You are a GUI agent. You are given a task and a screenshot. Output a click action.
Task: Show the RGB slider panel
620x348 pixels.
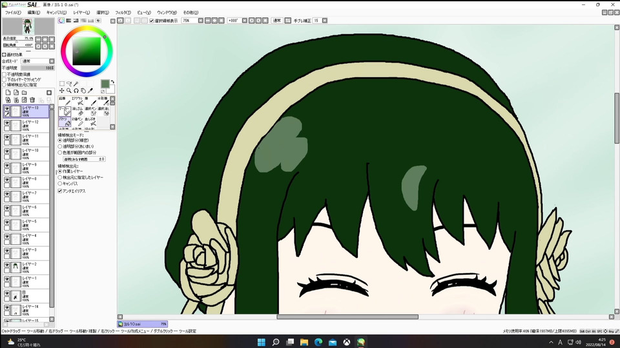coord(68,21)
